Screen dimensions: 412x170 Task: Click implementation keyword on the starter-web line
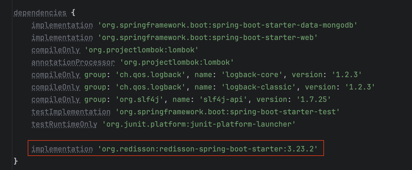pos(62,38)
